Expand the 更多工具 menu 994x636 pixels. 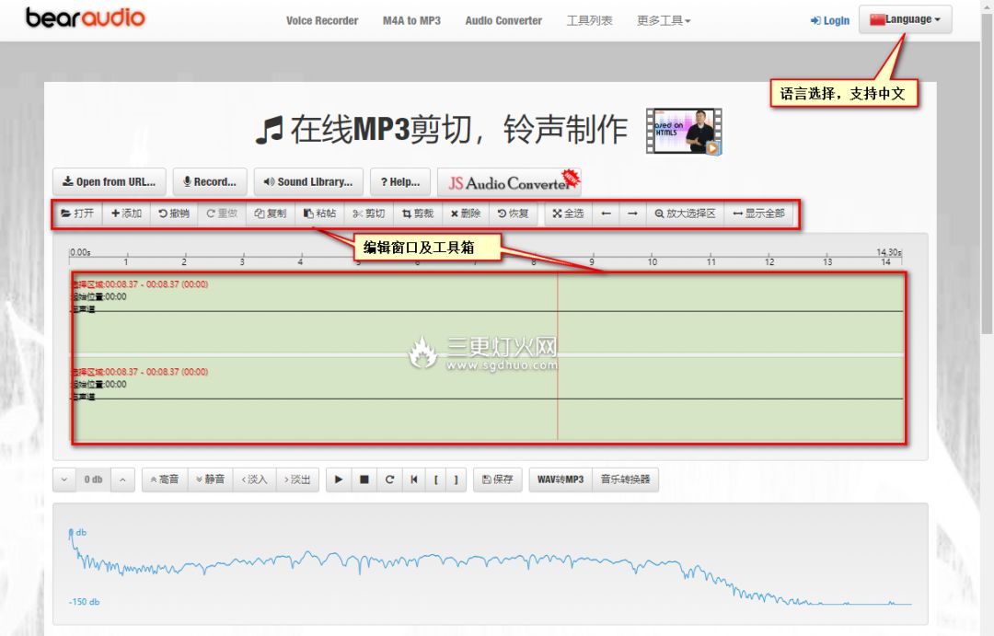pyautogui.click(x=664, y=20)
